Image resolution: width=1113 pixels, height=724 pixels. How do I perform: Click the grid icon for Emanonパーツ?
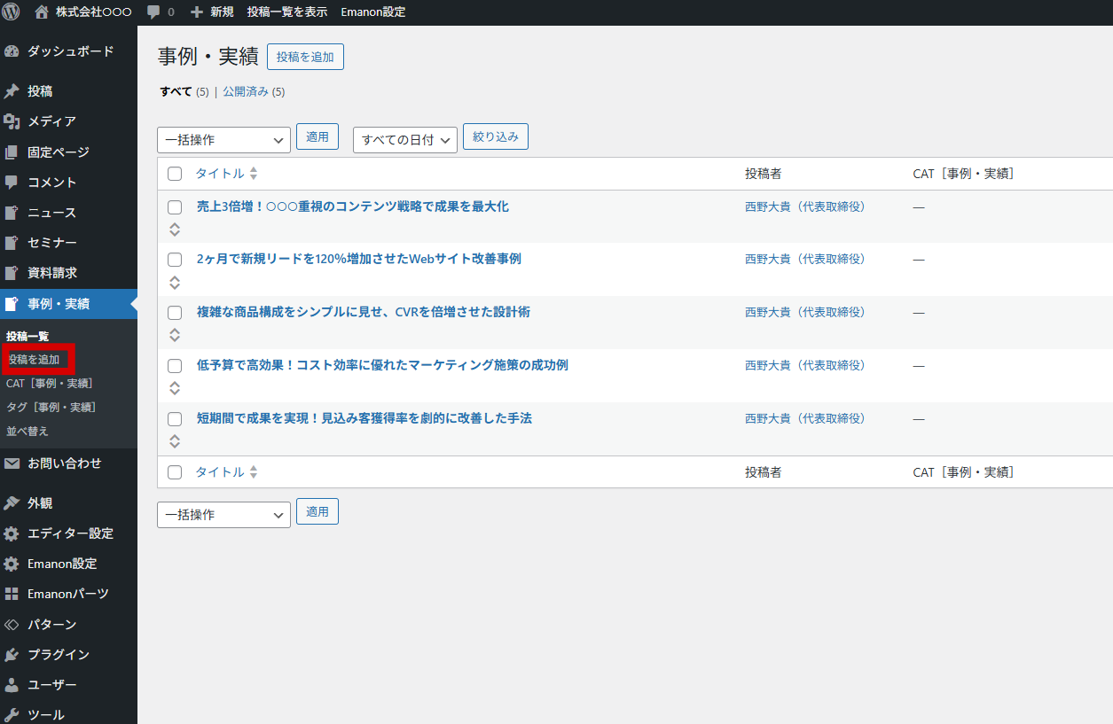12,594
